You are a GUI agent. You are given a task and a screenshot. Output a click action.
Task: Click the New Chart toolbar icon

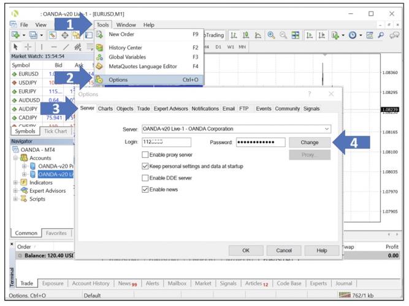16,35
